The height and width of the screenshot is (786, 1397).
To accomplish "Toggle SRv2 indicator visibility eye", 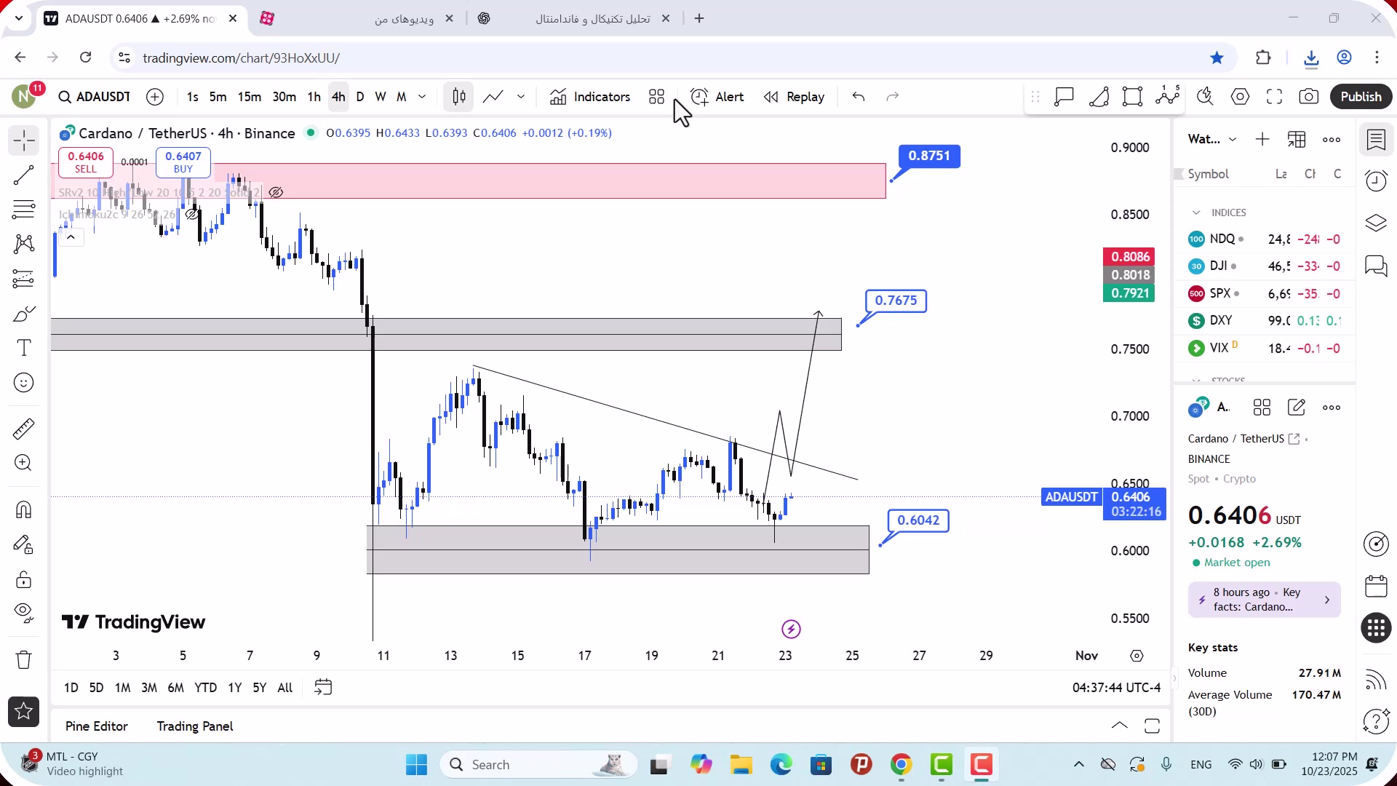I will point(276,193).
